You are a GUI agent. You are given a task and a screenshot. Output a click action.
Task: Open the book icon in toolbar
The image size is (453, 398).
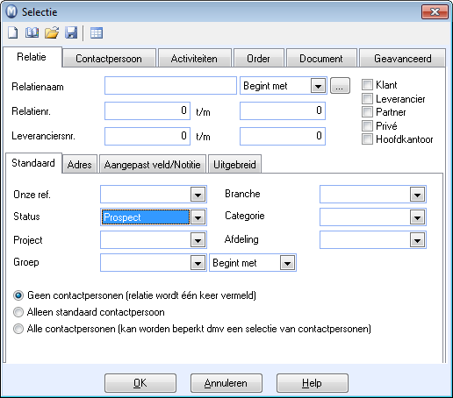(x=32, y=32)
